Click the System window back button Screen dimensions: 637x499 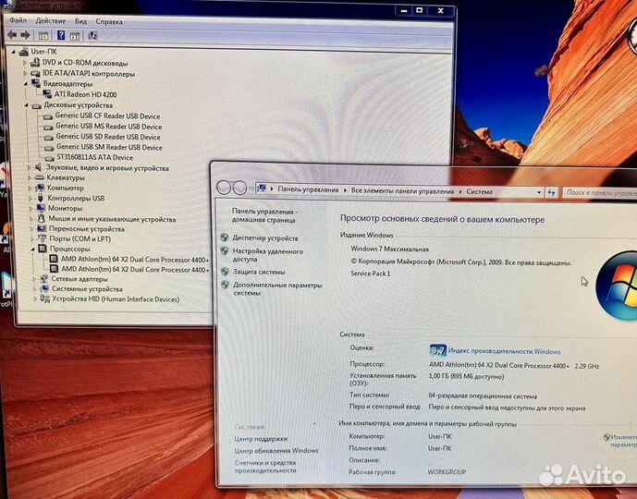coord(224,188)
